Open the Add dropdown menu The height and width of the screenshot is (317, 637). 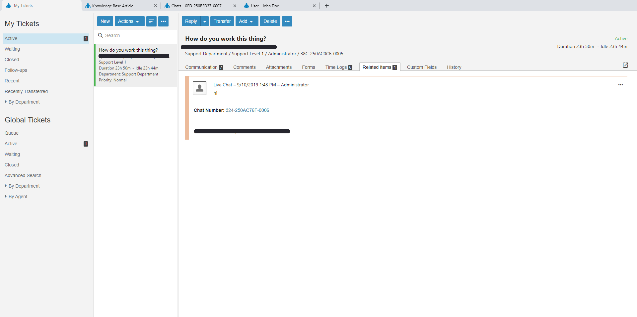pos(247,21)
